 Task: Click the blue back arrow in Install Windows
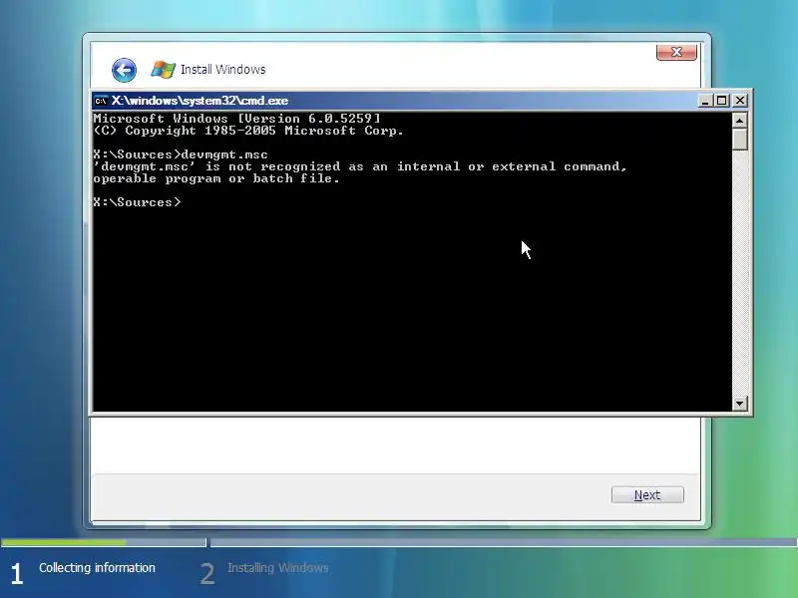[124, 70]
